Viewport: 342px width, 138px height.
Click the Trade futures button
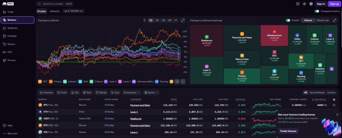click(288, 131)
